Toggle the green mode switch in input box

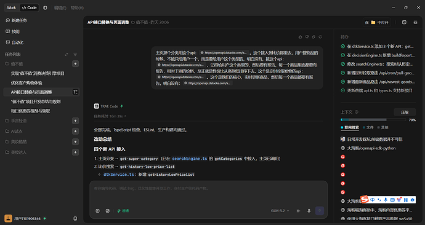(123, 211)
